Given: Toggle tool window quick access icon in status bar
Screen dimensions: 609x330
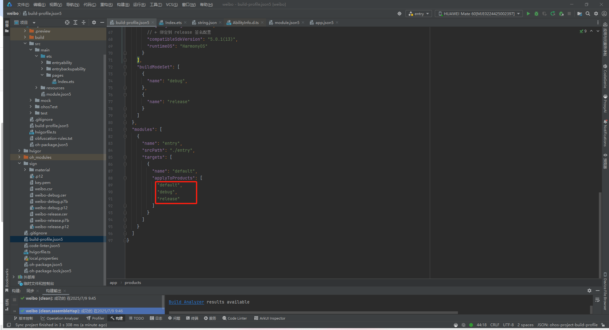Looking at the screenshot, I should point(9,325).
